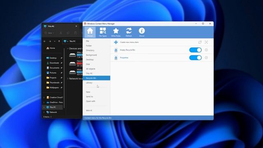Click the Empty Recycle Bin item label

click(x=127, y=50)
